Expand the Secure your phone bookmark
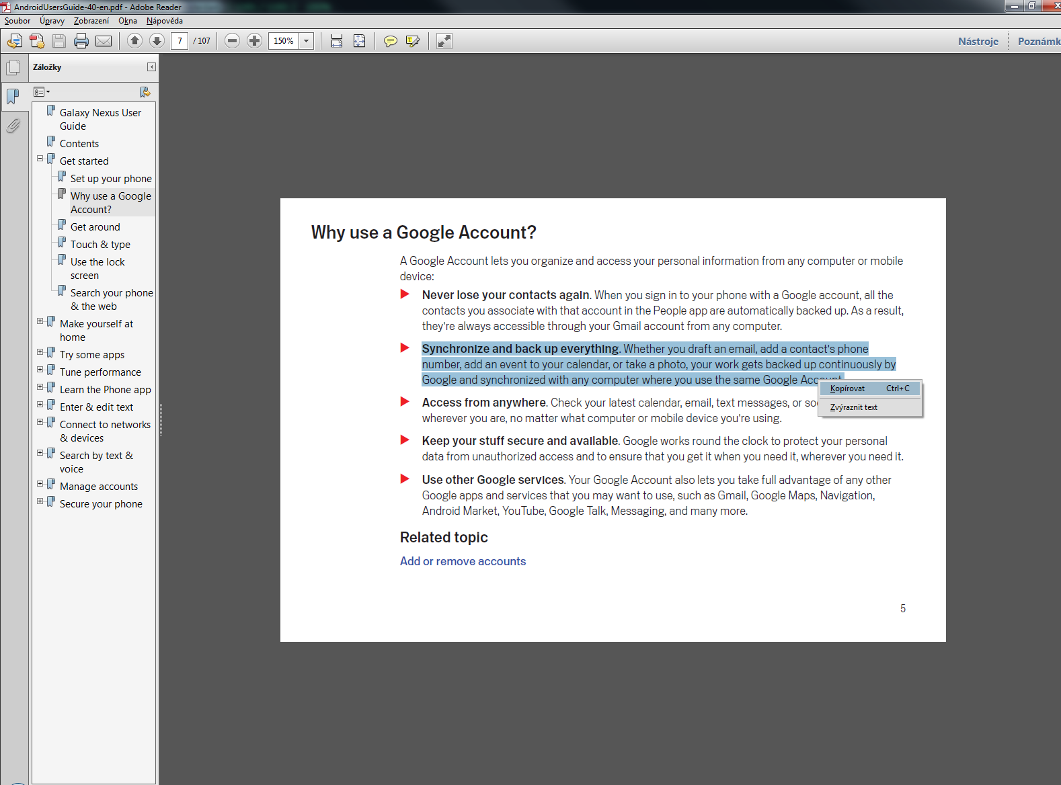The width and height of the screenshot is (1061, 785). [x=40, y=501]
